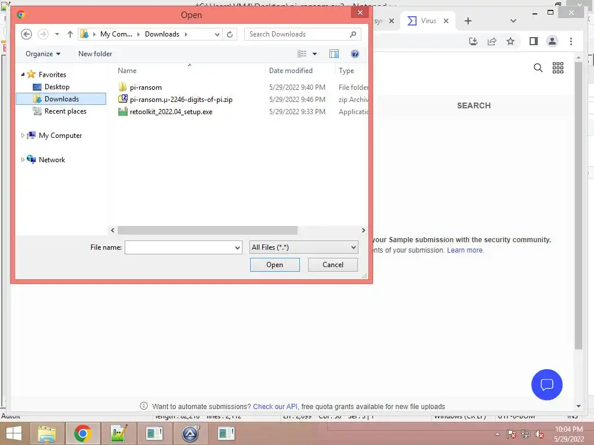Image resolution: width=594 pixels, height=445 pixels.
Task: Select pi-ransom zip archive icon
Action: click(x=122, y=99)
